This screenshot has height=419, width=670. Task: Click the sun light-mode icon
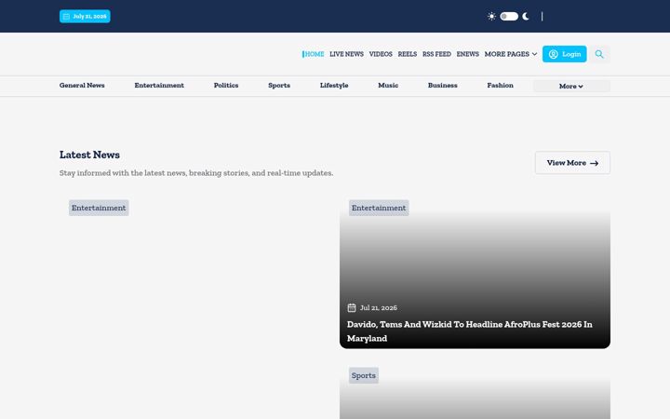pos(491,16)
